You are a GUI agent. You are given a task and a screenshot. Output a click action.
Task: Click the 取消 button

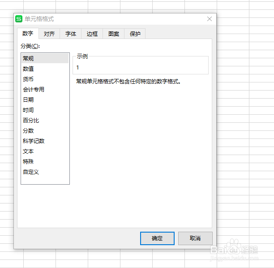pos(195,238)
